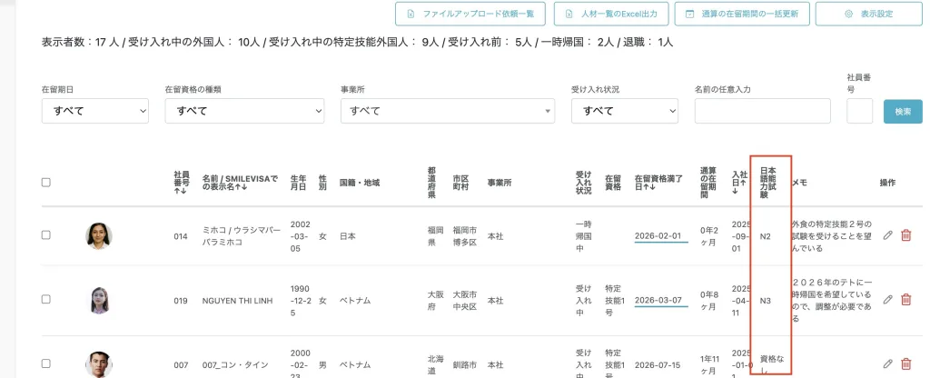Delete NGUYEN THI LINH with trash icon
The width and height of the screenshot is (930, 378).
[x=905, y=300]
